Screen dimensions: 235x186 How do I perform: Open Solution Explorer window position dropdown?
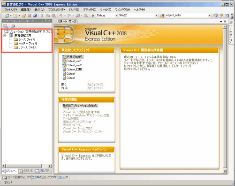tap(42, 21)
